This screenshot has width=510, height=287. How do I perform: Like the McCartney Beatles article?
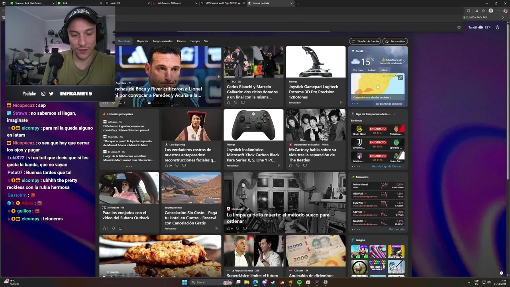click(290, 165)
